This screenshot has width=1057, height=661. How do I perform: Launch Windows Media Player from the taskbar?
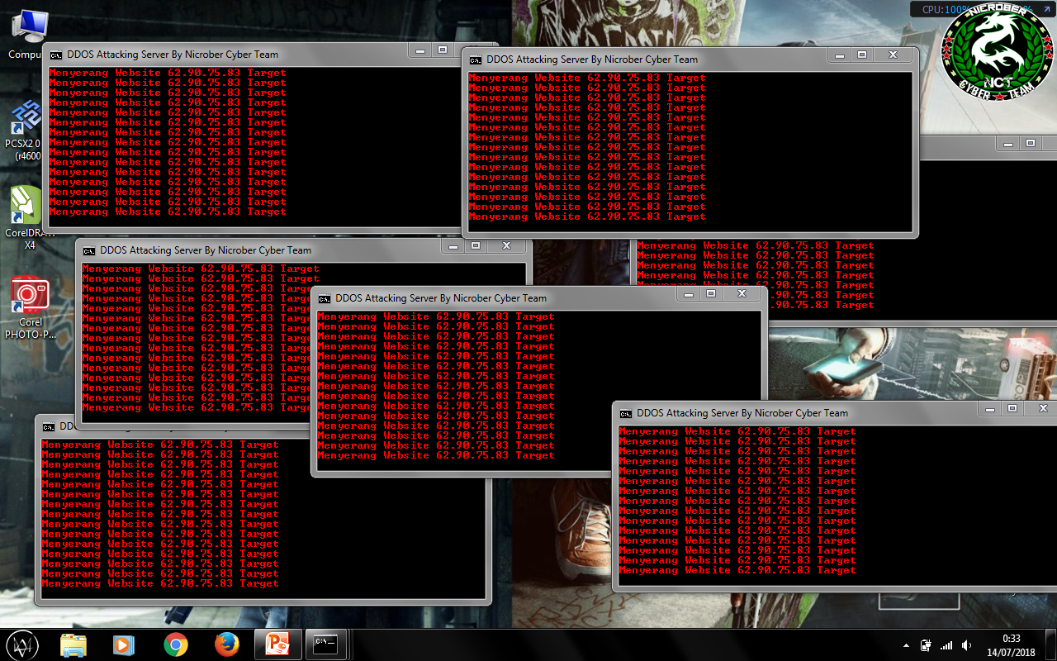pyautogui.click(x=125, y=644)
